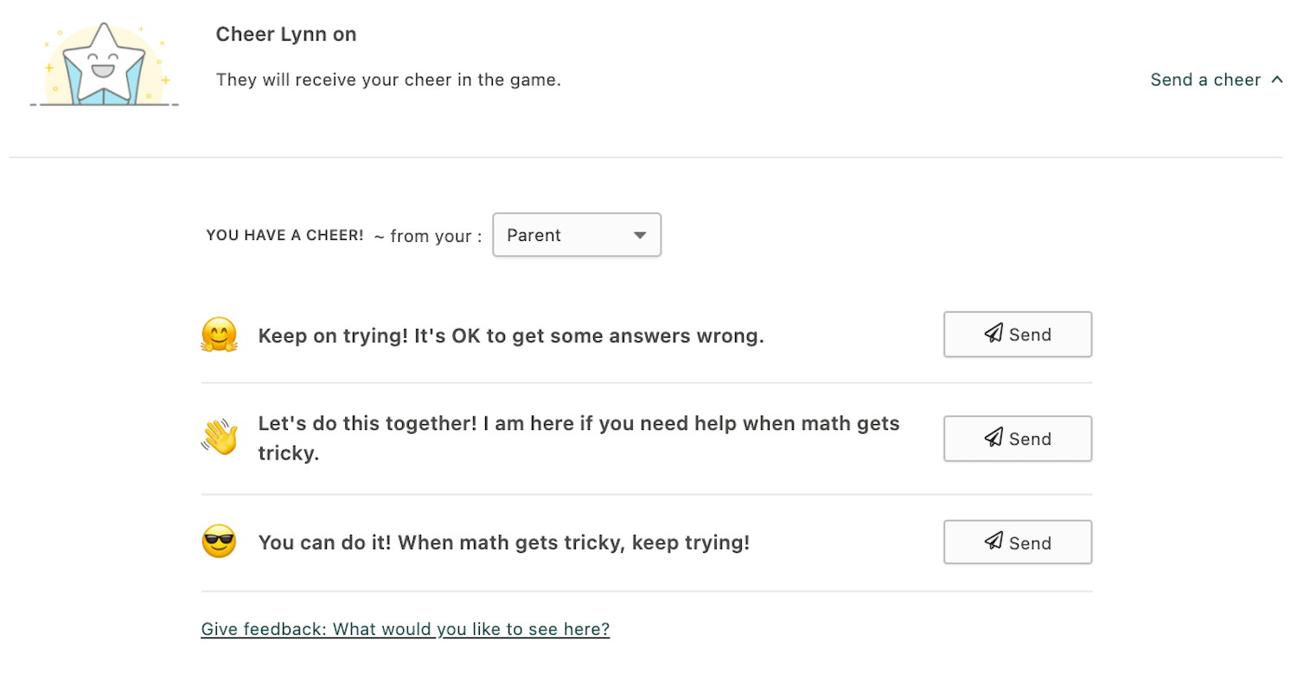Click the message about receiving cheers in game

click(x=387, y=79)
